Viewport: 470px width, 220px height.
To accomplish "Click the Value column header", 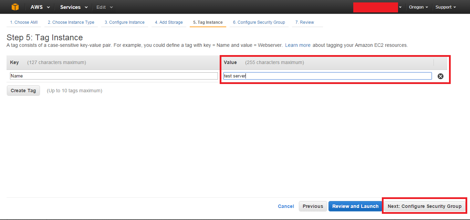I will 230,62.
